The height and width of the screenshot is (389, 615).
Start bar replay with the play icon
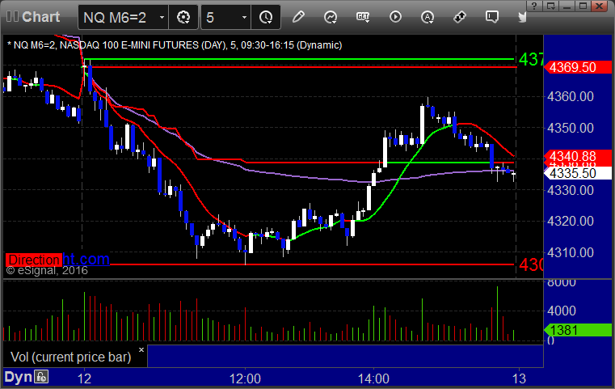tap(395, 17)
